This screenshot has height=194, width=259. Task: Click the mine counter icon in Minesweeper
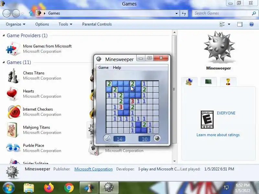(157, 138)
